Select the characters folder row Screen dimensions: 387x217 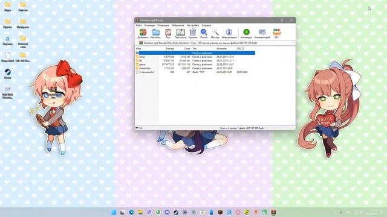(195, 68)
